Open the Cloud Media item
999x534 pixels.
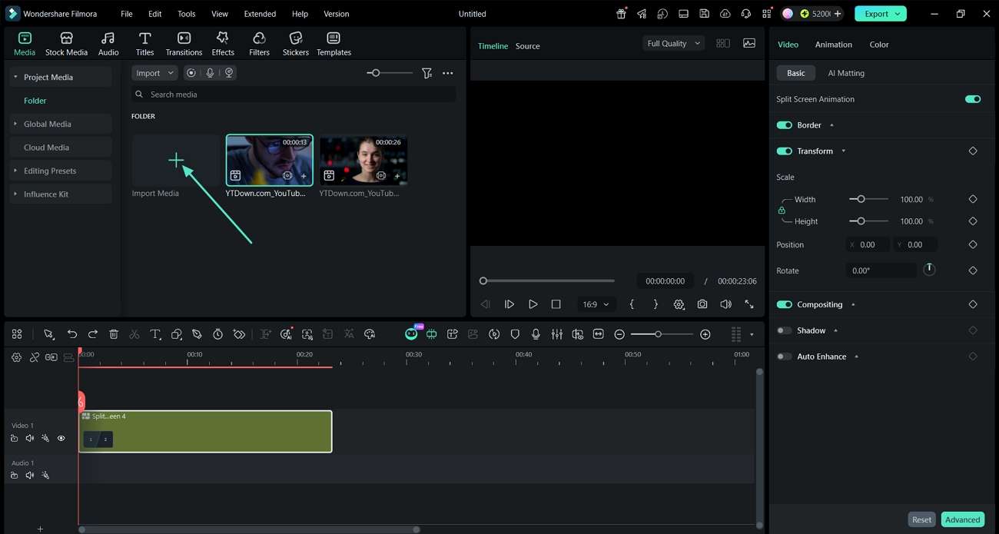pyautogui.click(x=61, y=147)
